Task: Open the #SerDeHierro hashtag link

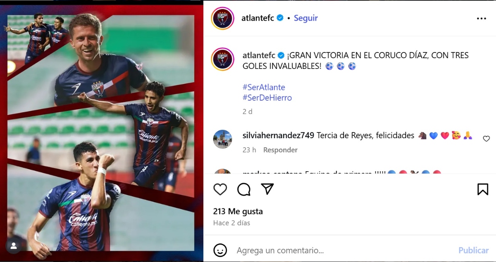Action: [267, 98]
